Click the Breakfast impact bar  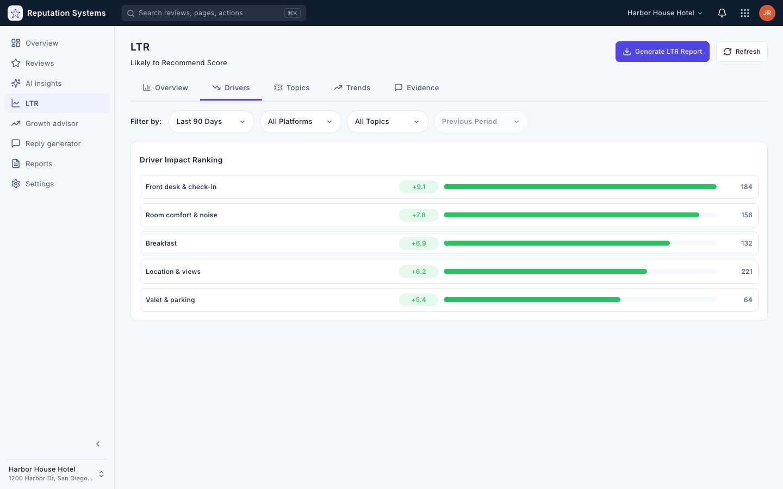[580, 243]
